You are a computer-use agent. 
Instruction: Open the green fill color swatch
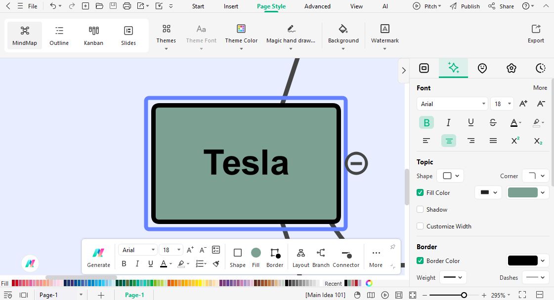[x=527, y=192]
